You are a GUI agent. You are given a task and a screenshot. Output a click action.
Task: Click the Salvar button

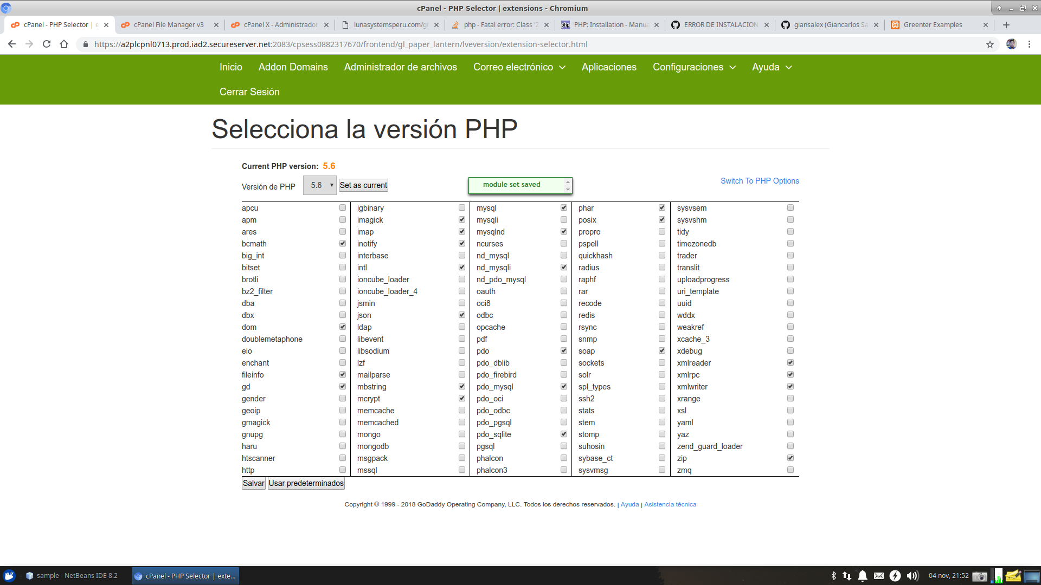point(253,483)
